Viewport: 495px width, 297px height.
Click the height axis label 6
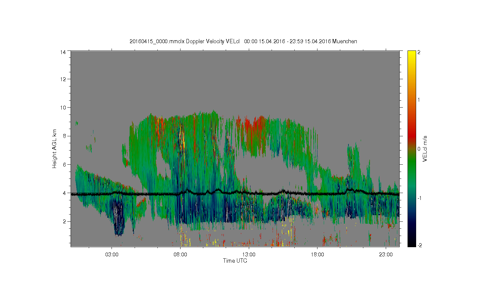64,164
